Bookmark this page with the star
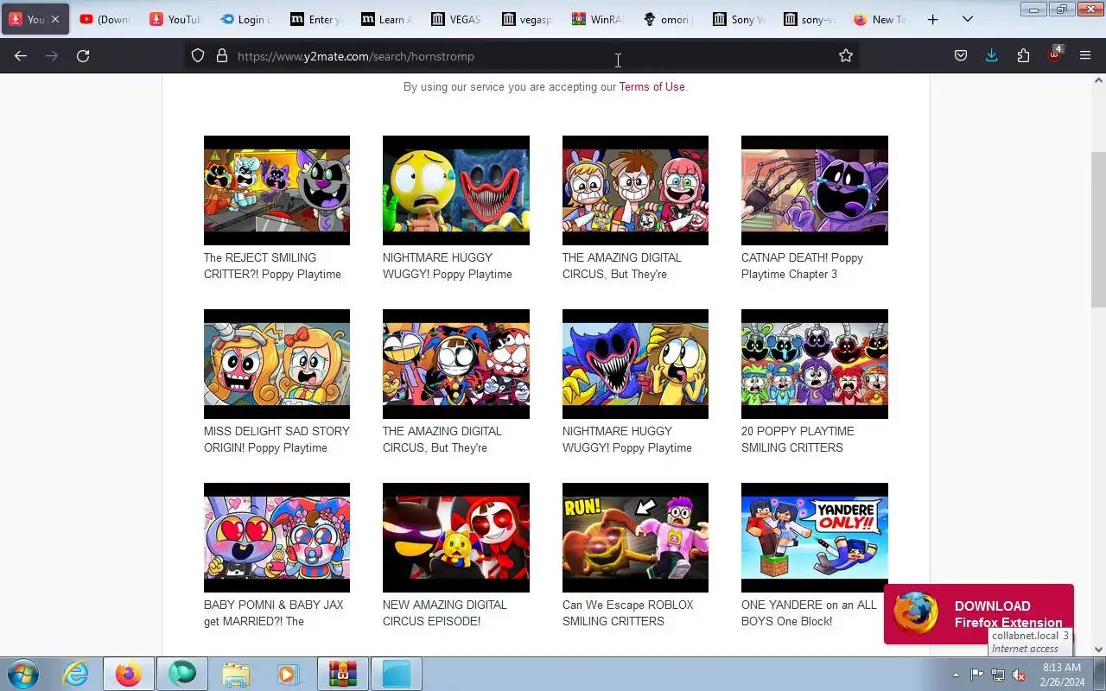Viewport: 1106px width, 691px height. pyautogui.click(x=846, y=56)
